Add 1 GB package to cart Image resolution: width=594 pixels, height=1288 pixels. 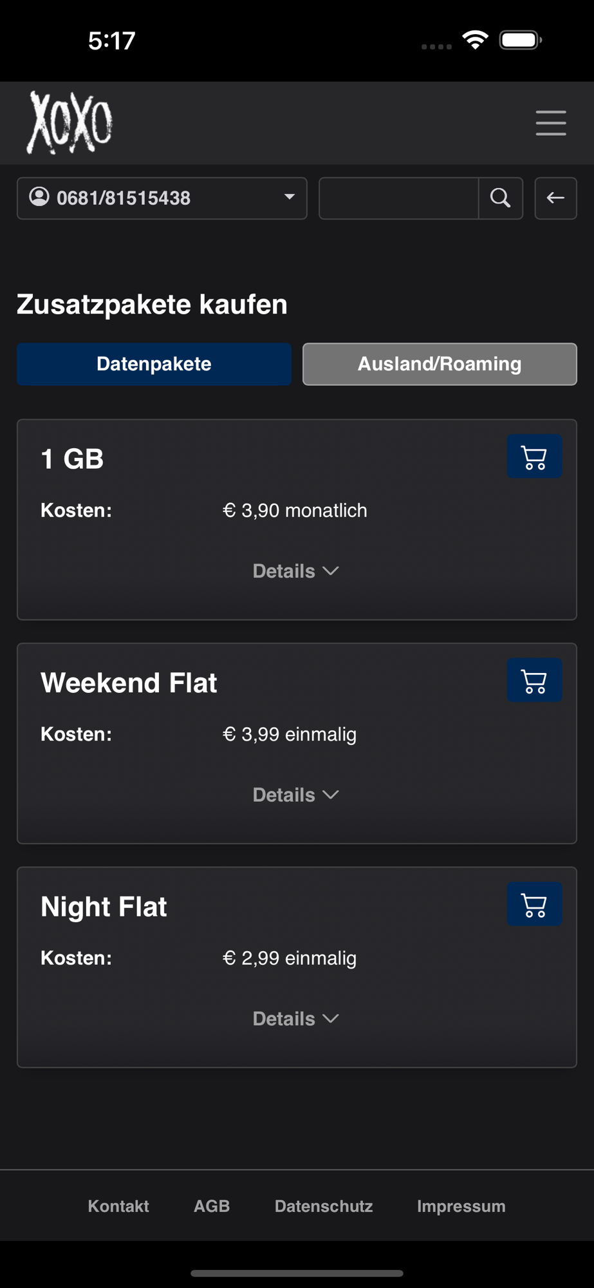tap(534, 457)
